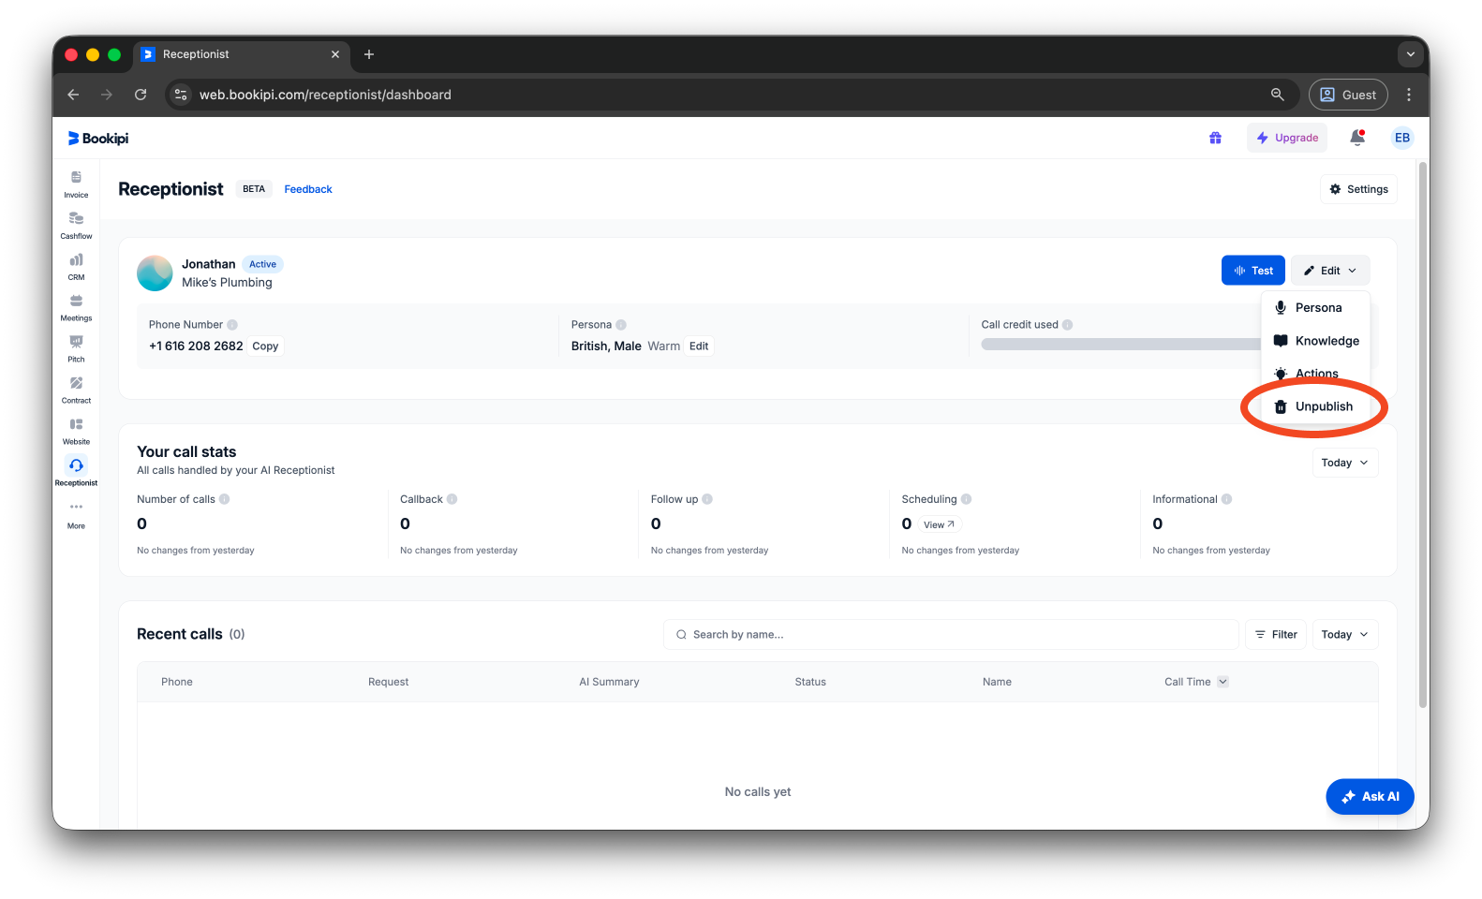
Task: Click the Search by name field
Action: pos(951,635)
